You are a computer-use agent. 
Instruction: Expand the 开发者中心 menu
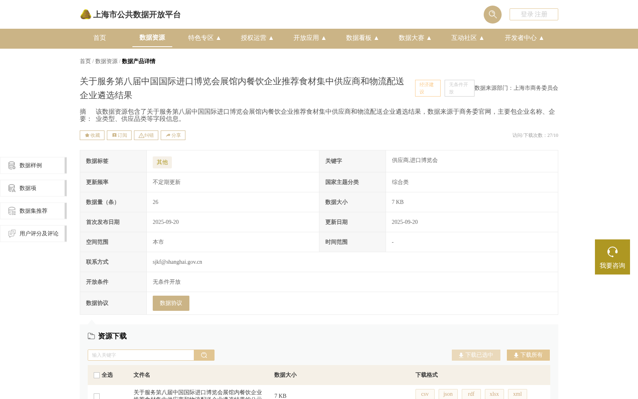(x=524, y=38)
